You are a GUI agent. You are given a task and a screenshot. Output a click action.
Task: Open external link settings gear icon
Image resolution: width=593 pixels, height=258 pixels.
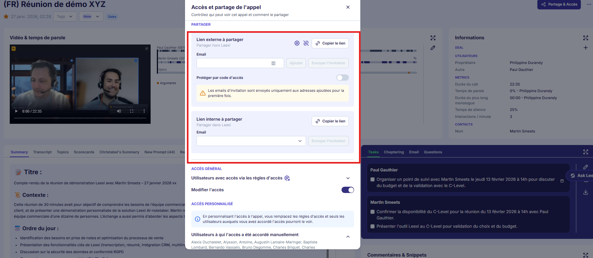click(297, 43)
